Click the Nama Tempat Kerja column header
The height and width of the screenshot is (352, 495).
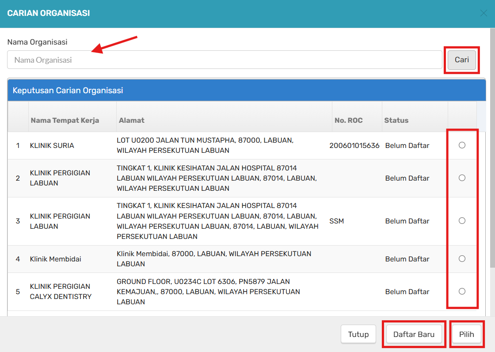tap(65, 120)
